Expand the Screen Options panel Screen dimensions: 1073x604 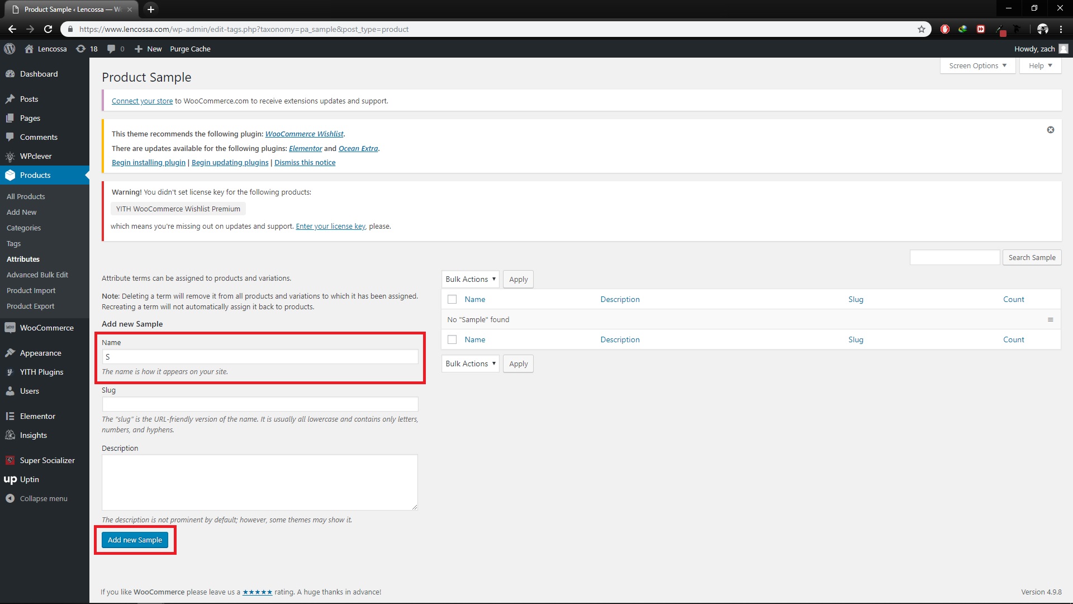click(x=978, y=65)
